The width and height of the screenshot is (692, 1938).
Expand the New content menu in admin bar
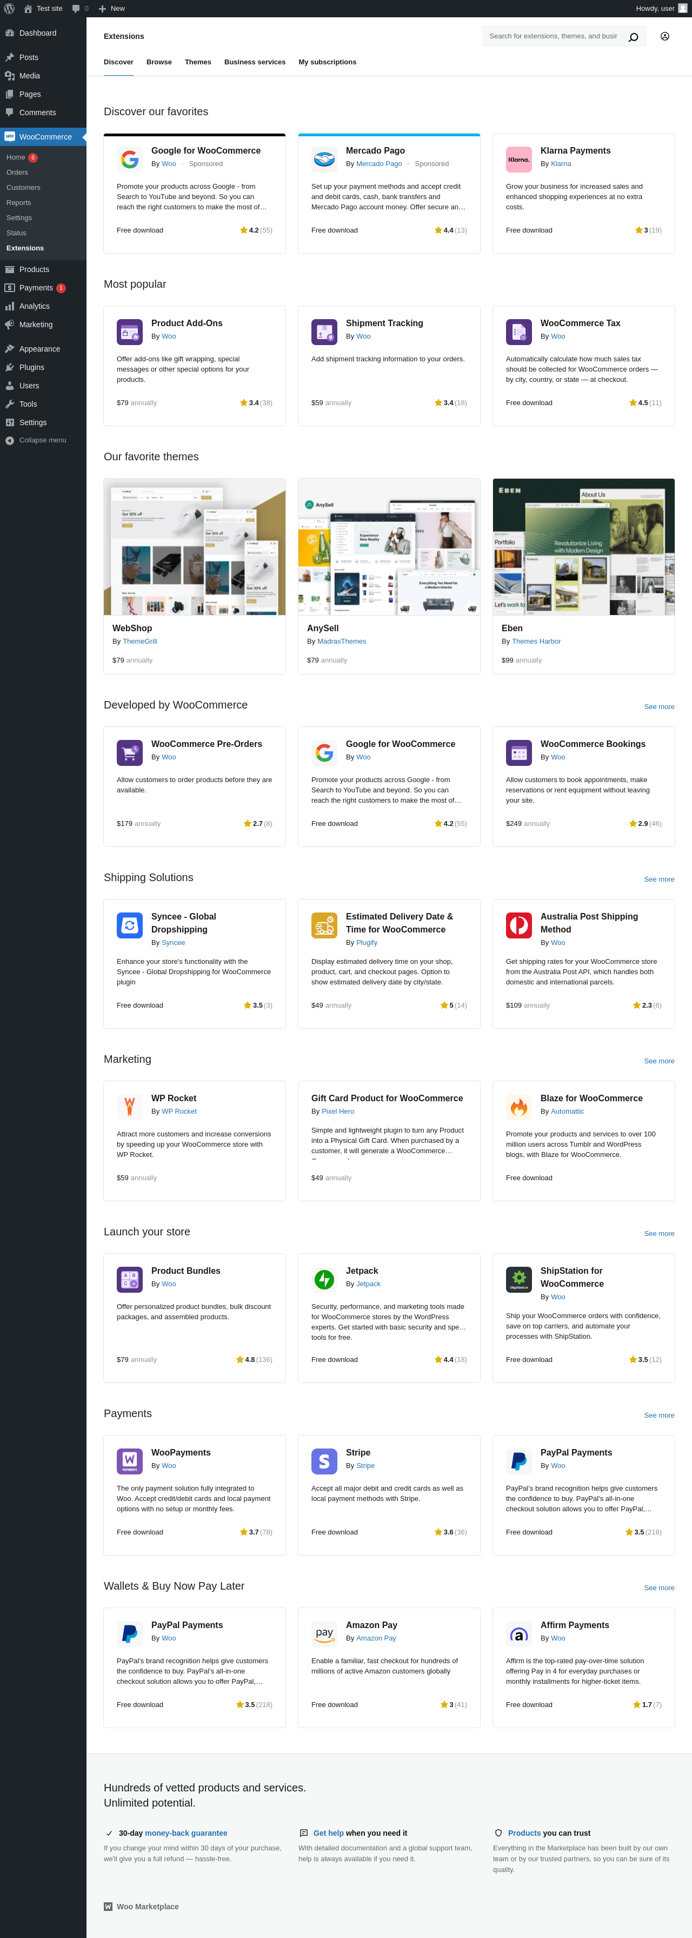pyautogui.click(x=111, y=8)
